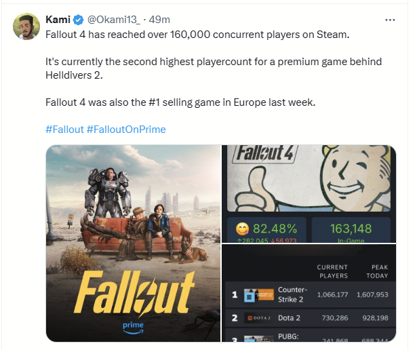Click the blue verified badge beside Kami

point(79,20)
